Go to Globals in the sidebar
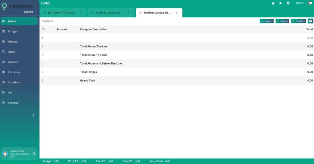Viewport: 314px width, 164px height. [13, 42]
